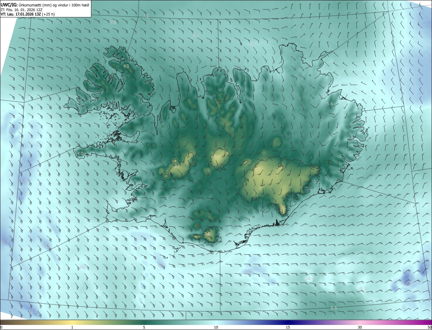Click the value label 6.8

tap(334, 308)
